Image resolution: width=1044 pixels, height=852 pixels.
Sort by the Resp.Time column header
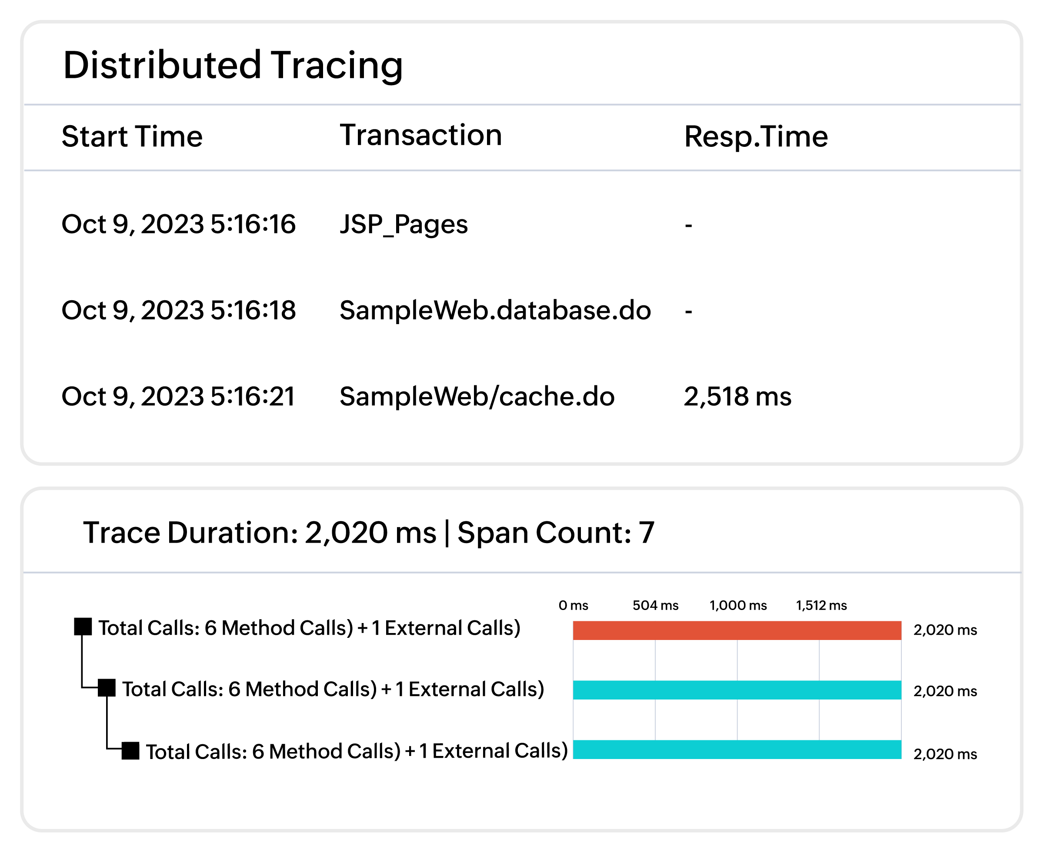coord(756,136)
